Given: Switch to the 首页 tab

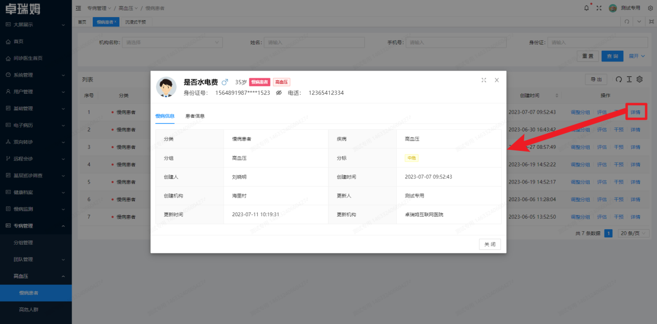Looking at the screenshot, I should coord(82,22).
